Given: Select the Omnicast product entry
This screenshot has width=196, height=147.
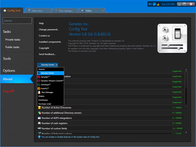Looking at the screenshot, I should pyautogui.click(x=46, y=85).
